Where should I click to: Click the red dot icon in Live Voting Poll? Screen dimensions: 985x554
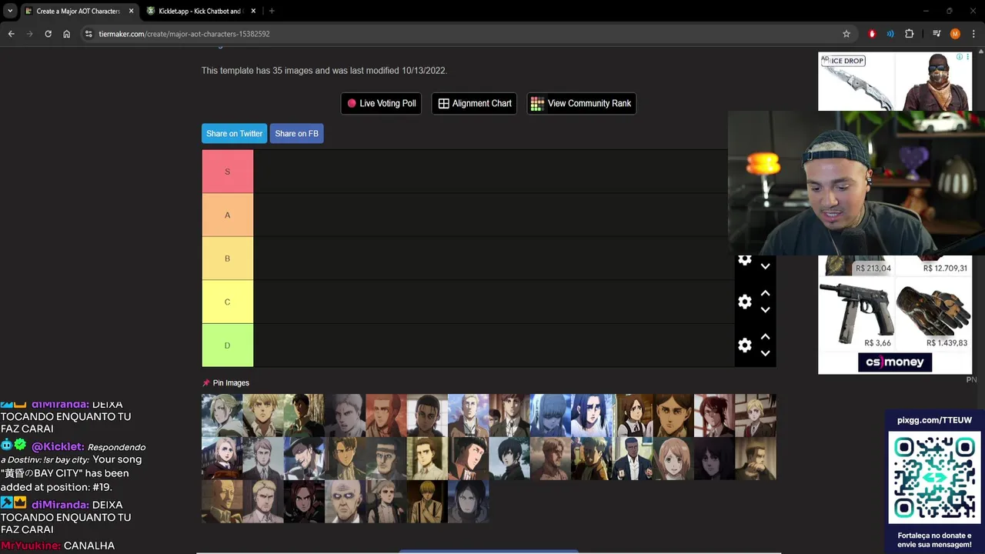coord(352,103)
